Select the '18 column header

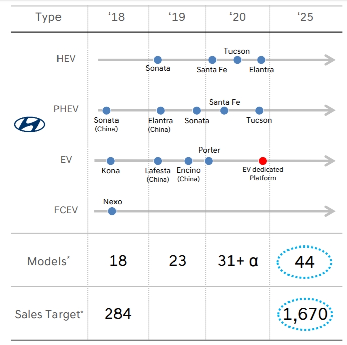pyautogui.click(x=116, y=17)
